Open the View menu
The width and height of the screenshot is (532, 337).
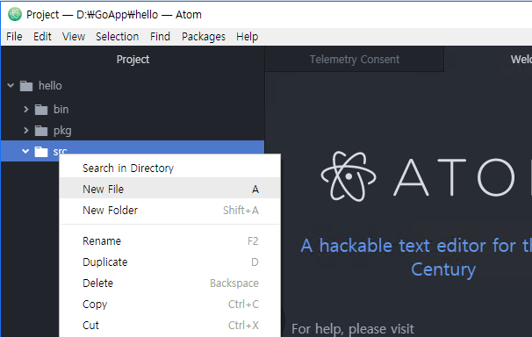pyautogui.click(x=74, y=37)
